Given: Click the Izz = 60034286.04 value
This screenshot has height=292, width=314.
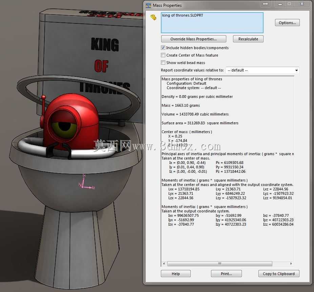Looking at the screenshot, I should [x=278, y=224].
